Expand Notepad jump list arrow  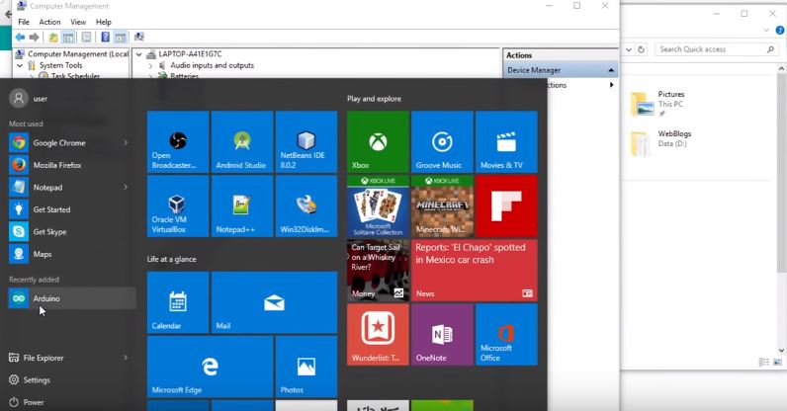coord(126,187)
